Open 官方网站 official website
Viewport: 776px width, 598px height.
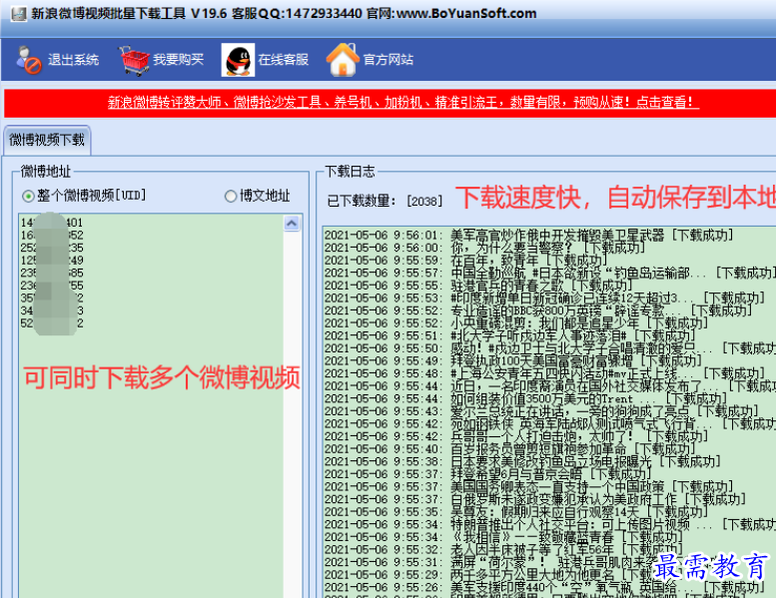[388, 60]
